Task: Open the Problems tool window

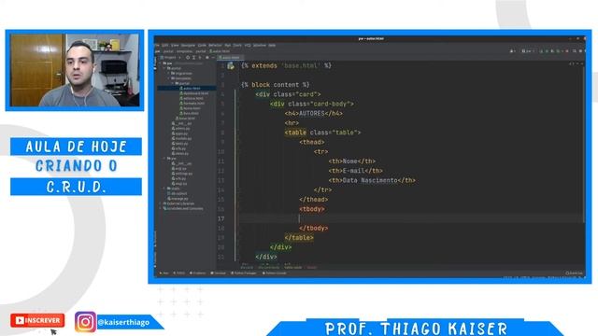Action: pyautogui.click(x=197, y=273)
